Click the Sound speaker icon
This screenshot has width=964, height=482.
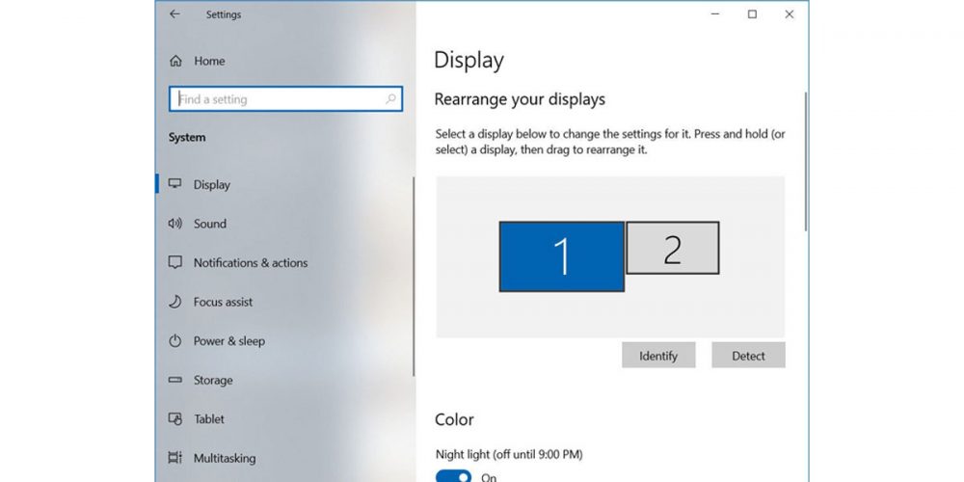pos(175,224)
